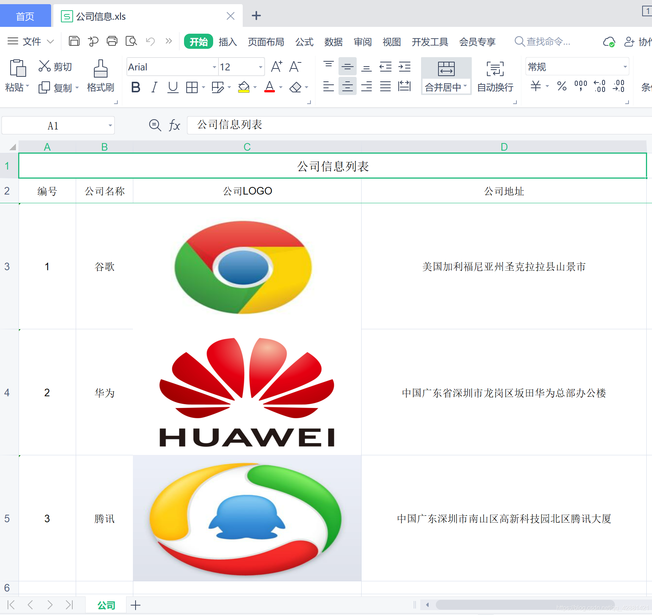Viewport: 652px width, 615px height.
Task: Click the increase indent icon
Action: coord(404,67)
